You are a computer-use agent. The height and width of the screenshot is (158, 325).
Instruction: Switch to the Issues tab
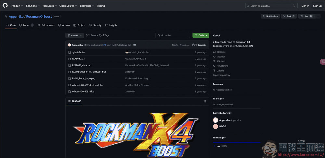[26, 25]
